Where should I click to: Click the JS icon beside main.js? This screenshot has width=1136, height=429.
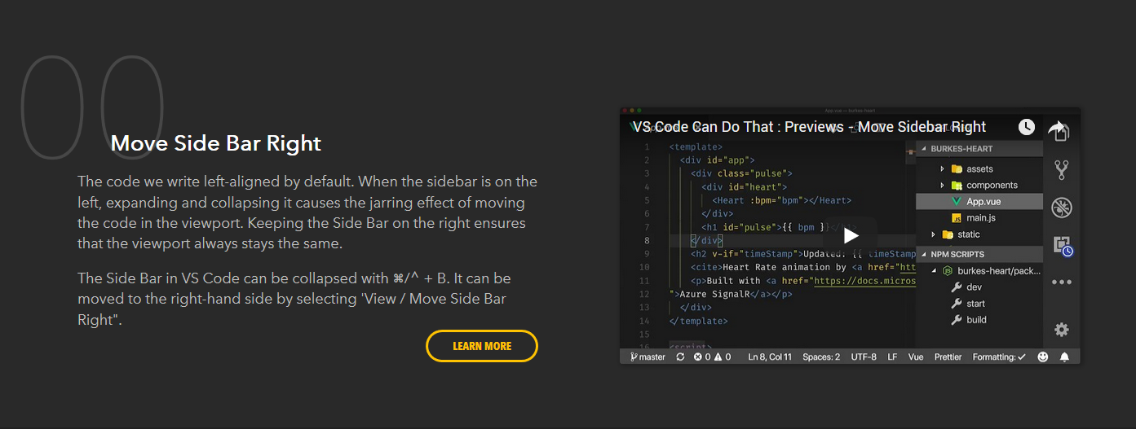(957, 218)
